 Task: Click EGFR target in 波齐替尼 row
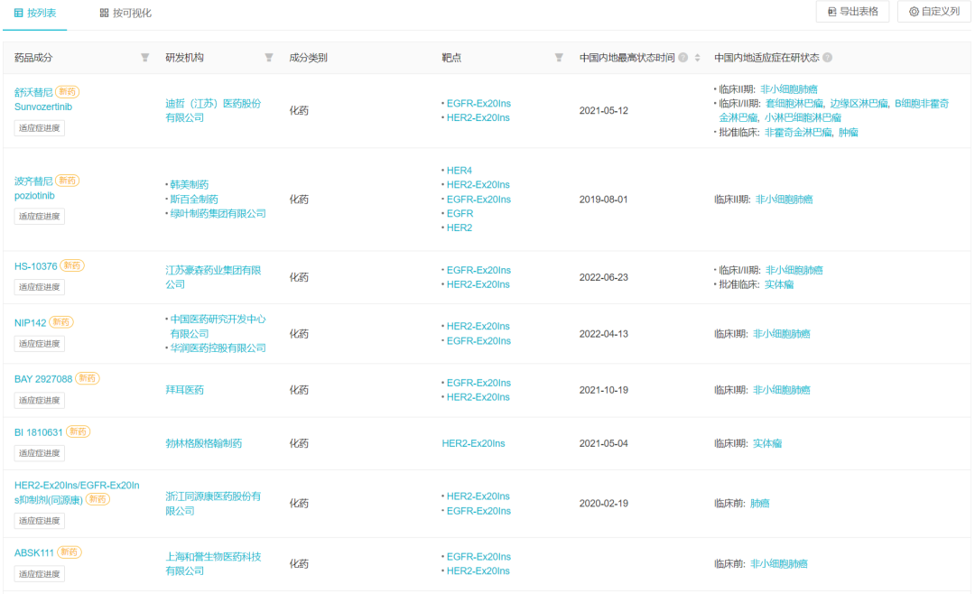tap(460, 213)
